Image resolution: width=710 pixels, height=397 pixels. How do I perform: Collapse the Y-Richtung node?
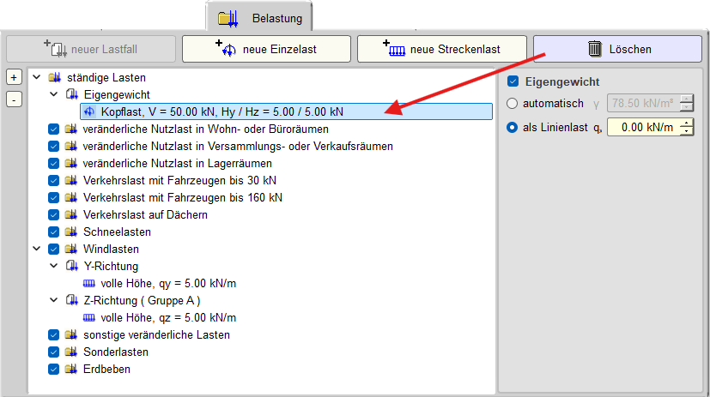[53, 266]
